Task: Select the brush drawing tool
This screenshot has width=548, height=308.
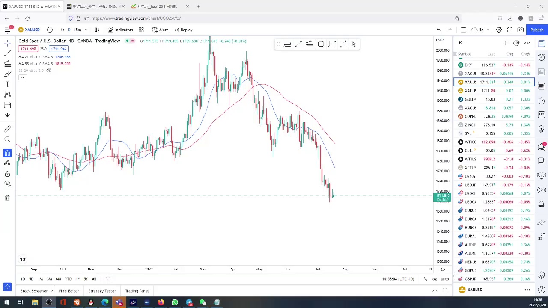Action: [7, 74]
